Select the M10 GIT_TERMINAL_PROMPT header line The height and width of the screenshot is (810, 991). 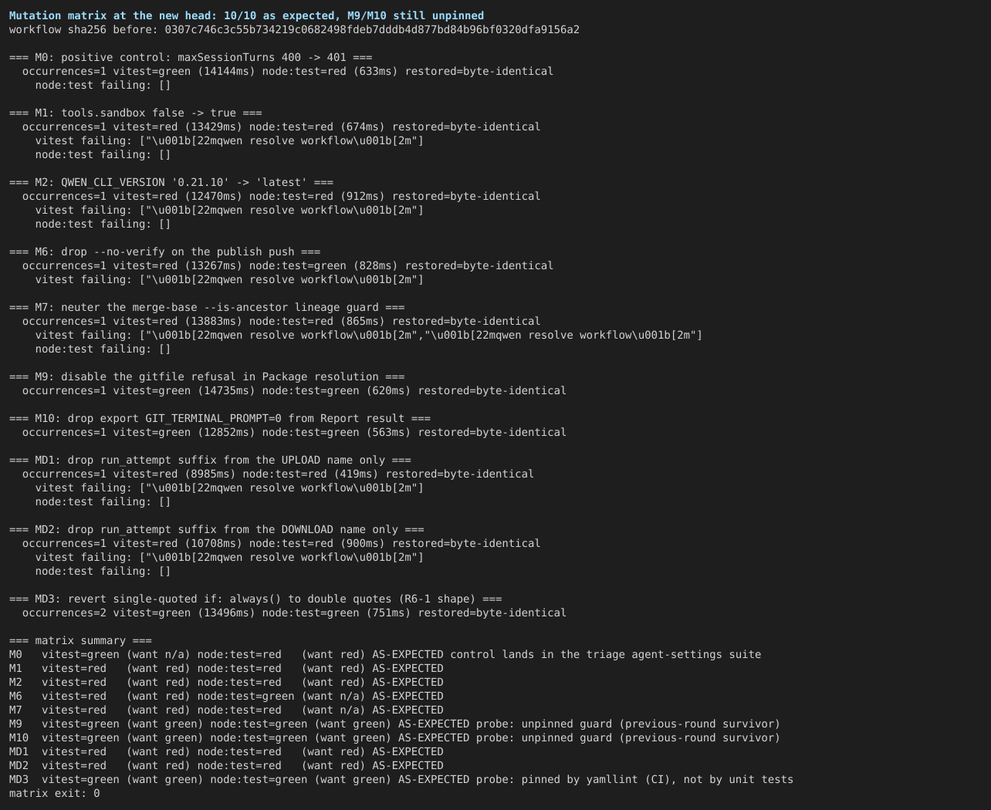[220, 418]
